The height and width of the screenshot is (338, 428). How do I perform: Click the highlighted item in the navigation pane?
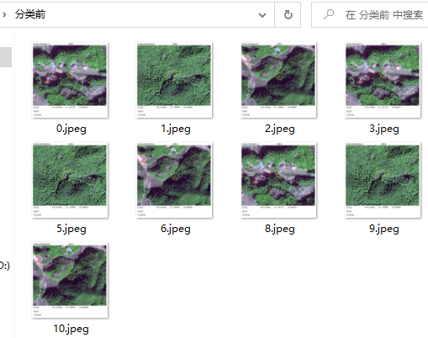pyautogui.click(x=6, y=57)
